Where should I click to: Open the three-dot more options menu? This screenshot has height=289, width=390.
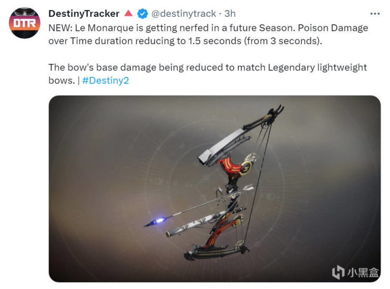point(375,14)
